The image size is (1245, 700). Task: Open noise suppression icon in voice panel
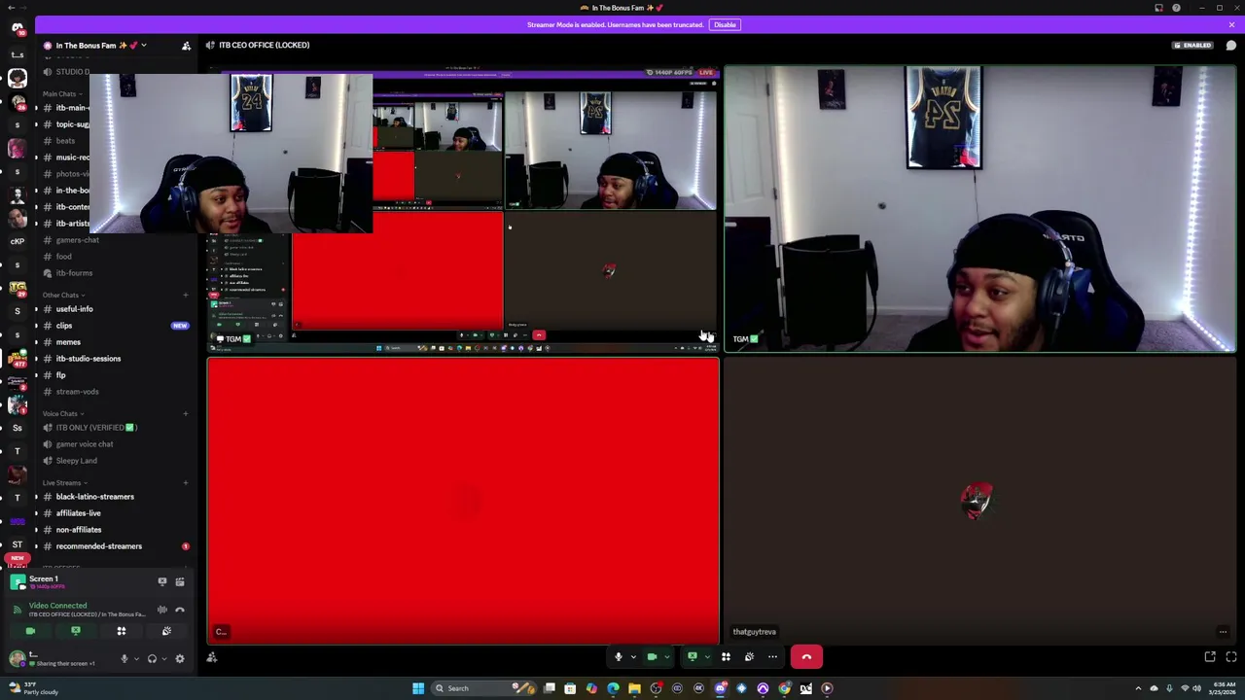point(162,610)
